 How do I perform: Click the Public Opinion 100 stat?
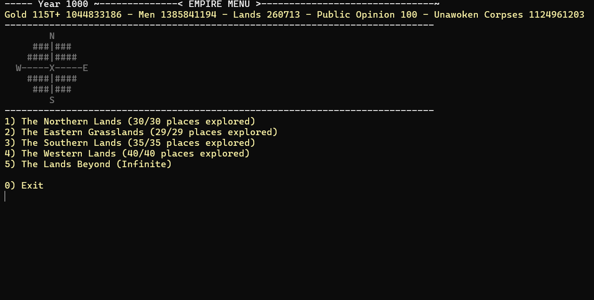(367, 15)
